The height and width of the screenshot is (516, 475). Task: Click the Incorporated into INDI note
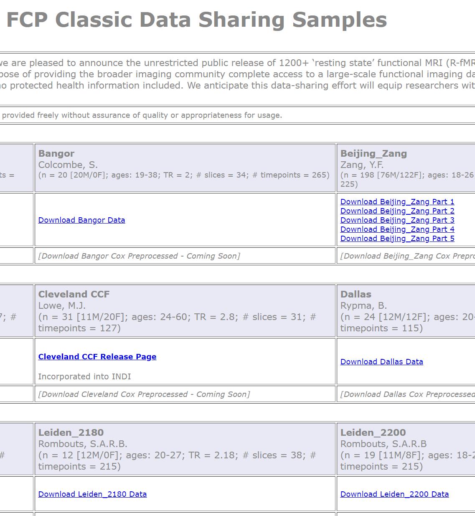pos(84,377)
